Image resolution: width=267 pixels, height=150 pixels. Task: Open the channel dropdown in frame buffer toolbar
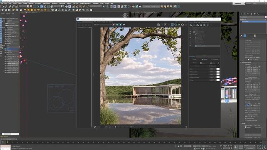pos(103,25)
